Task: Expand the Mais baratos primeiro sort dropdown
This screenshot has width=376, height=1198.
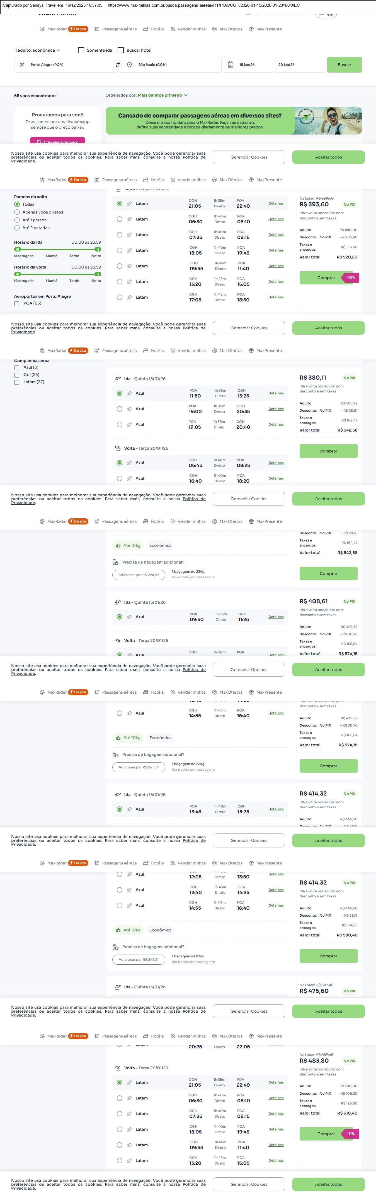Action: [x=162, y=95]
